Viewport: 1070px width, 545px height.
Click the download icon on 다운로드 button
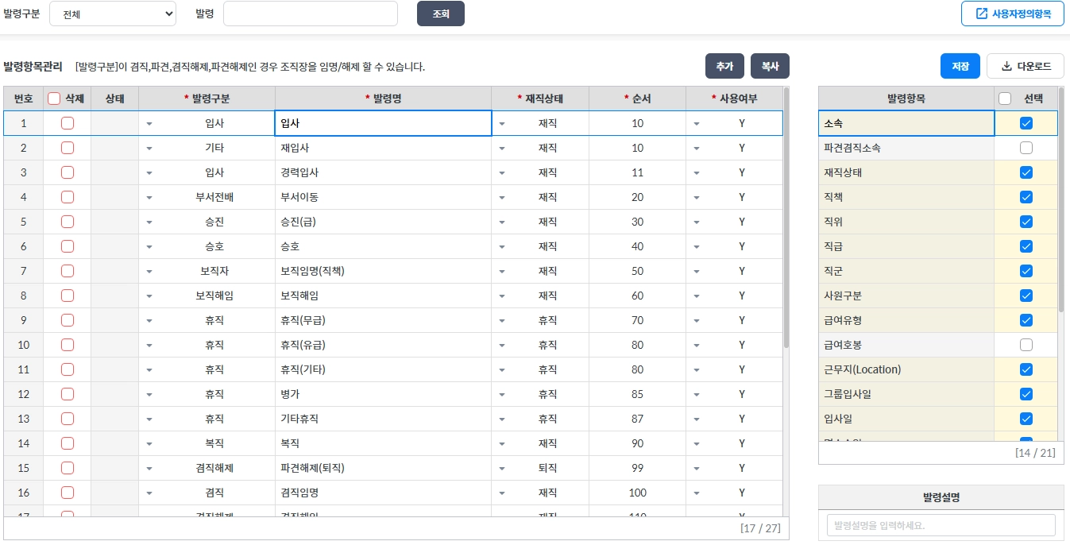click(x=1006, y=67)
